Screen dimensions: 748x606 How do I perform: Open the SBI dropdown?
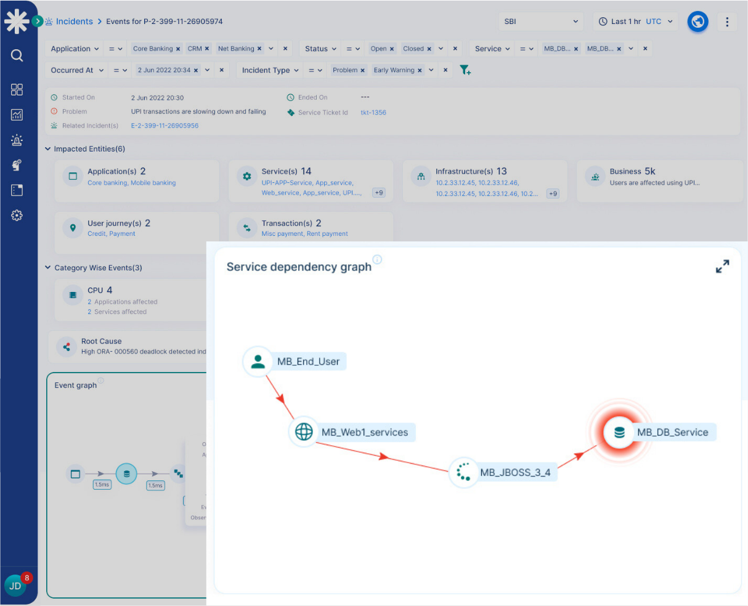pyautogui.click(x=540, y=22)
